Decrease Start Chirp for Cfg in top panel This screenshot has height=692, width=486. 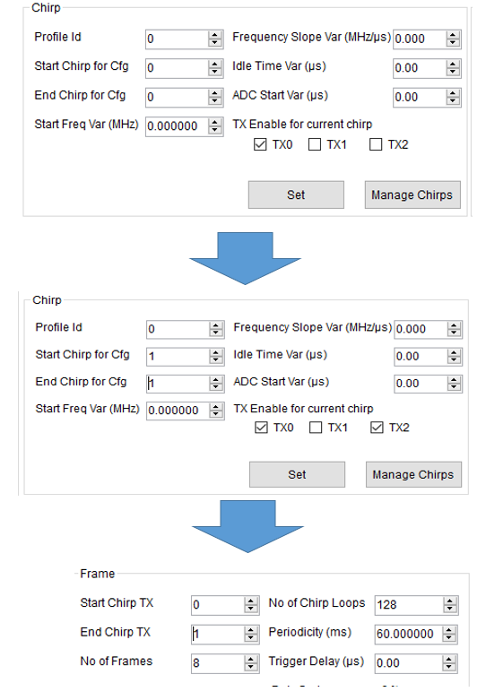tap(214, 72)
